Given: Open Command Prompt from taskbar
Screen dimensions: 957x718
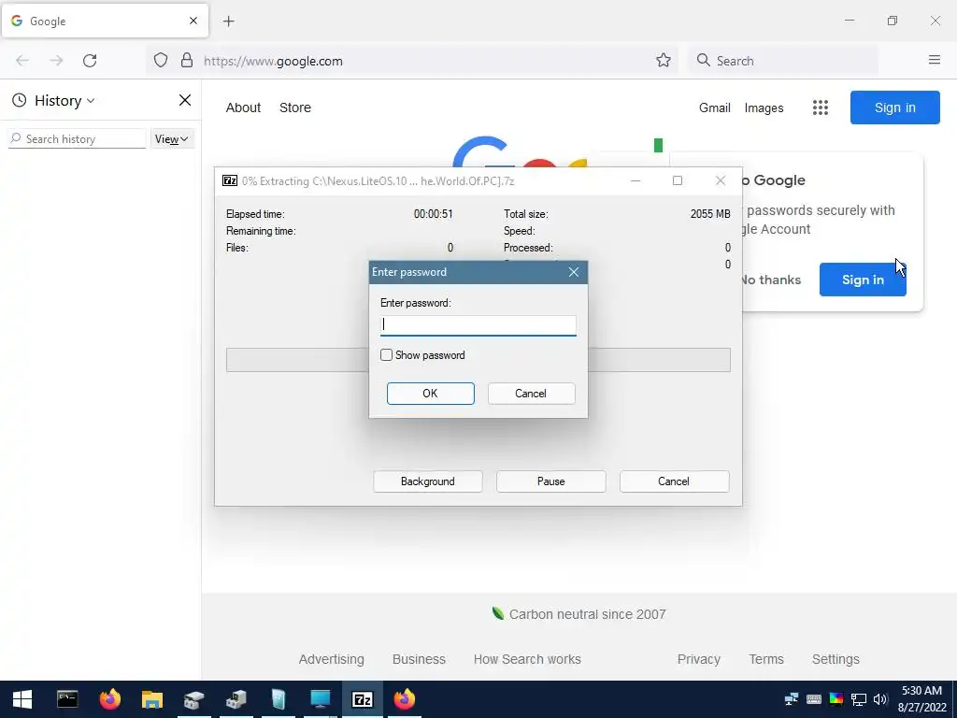Looking at the screenshot, I should 67,699.
